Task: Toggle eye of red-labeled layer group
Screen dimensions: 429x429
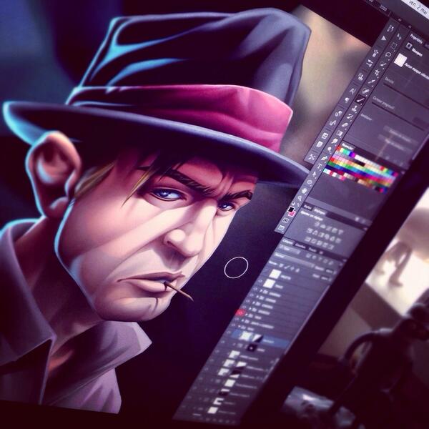Action: (240, 312)
